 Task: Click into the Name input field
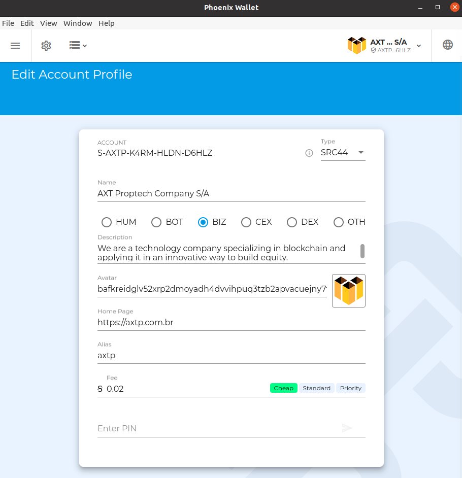[x=231, y=193]
